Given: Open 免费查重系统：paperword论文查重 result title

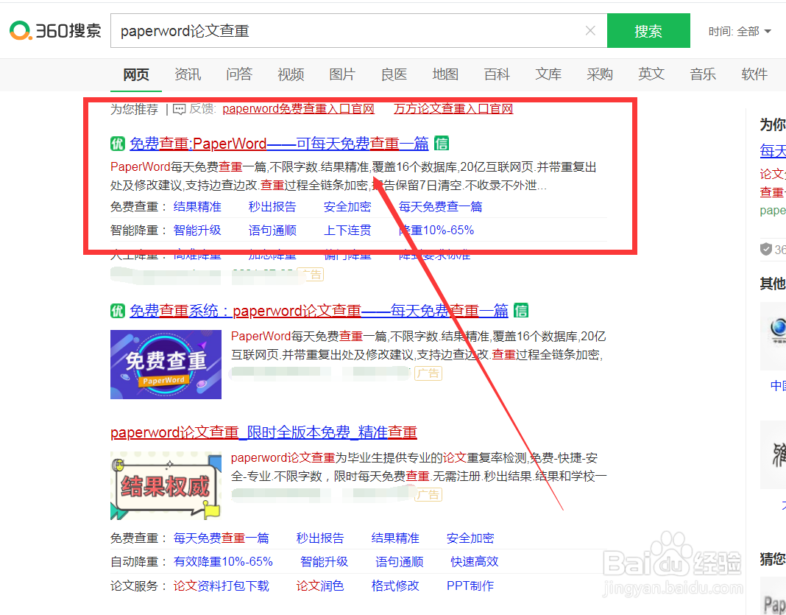Looking at the screenshot, I should (x=319, y=311).
